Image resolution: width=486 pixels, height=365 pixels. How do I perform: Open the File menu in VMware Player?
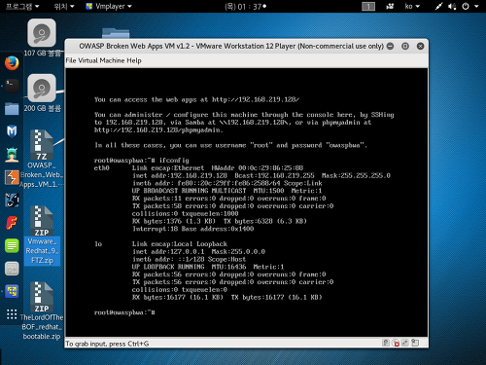tap(71, 60)
